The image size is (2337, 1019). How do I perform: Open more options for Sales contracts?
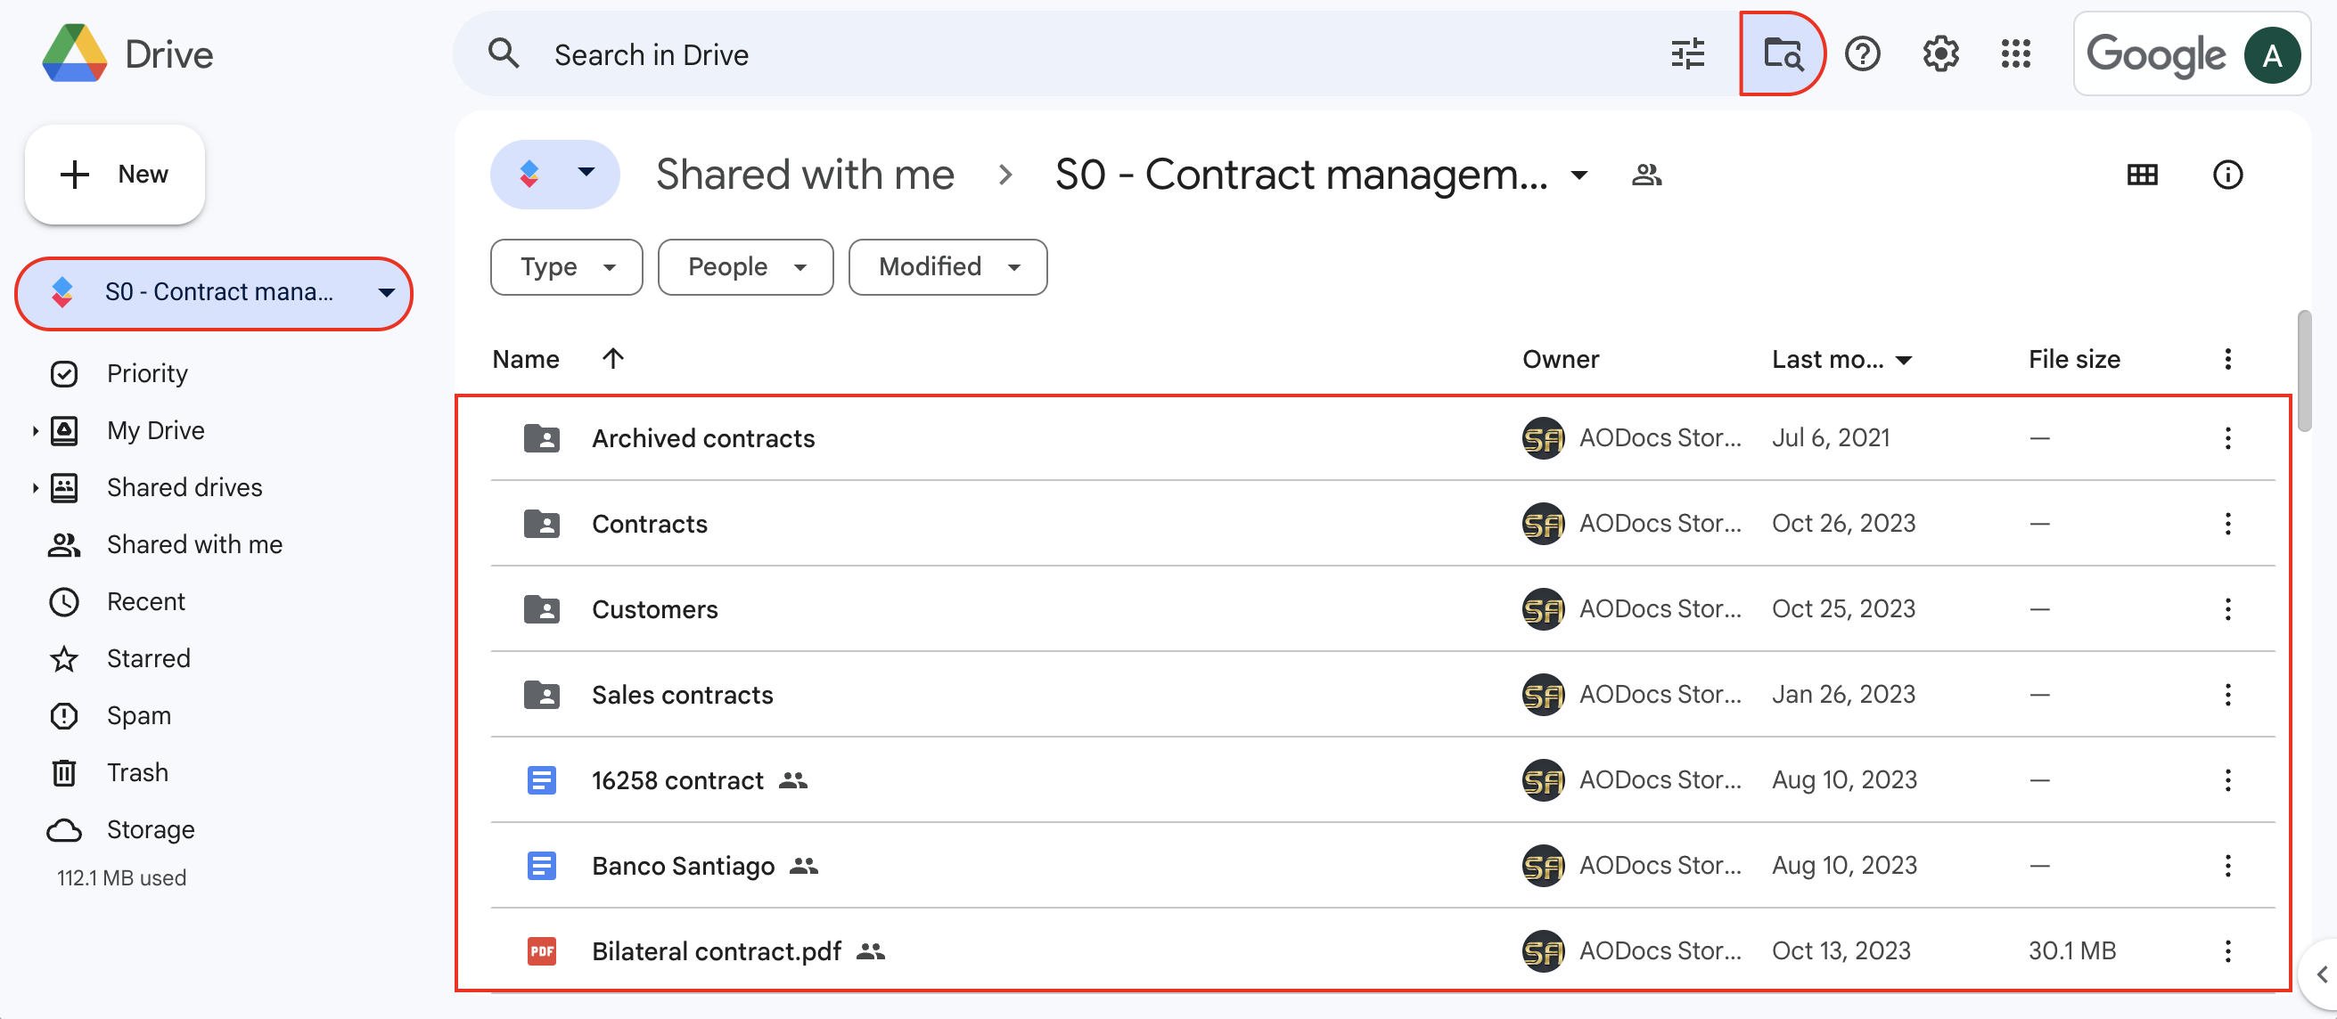pos(2227,695)
